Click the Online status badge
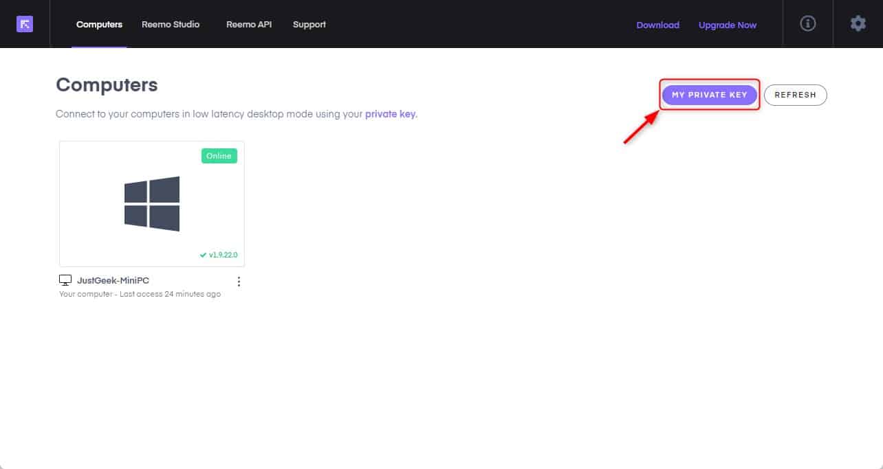The width and height of the screenshot is (883, 469). [x=219, y=156]
